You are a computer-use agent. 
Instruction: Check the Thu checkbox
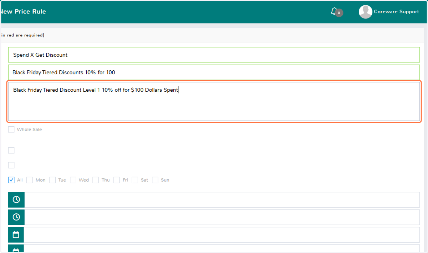pyautogui.click(x=96, y=180)
